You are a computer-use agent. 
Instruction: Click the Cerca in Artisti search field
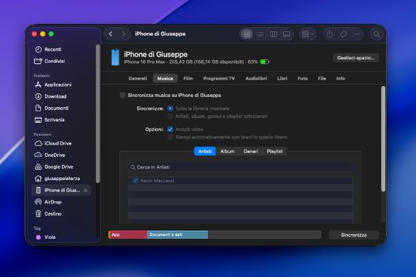coord(240,166)
